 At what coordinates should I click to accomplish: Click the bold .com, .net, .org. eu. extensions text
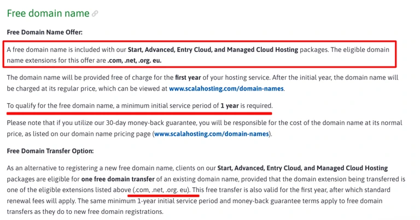coord(135,61)
